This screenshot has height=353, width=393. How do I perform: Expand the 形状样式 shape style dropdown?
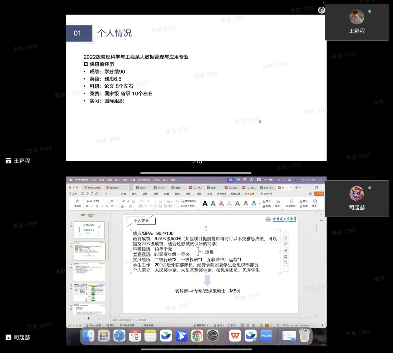point(291,206)
